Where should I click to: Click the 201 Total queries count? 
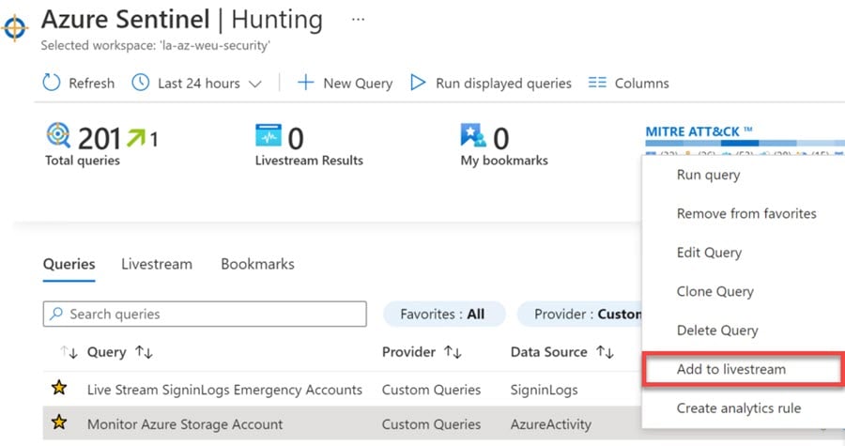100,138
